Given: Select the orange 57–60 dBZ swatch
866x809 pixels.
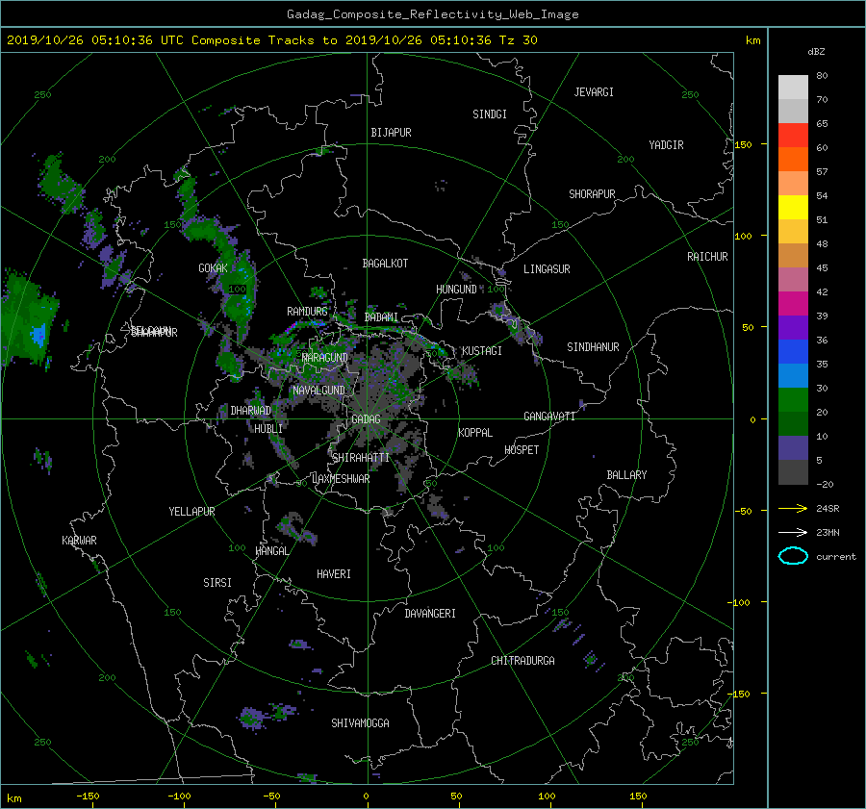Looking at the screenshot, I should (793, 160).
